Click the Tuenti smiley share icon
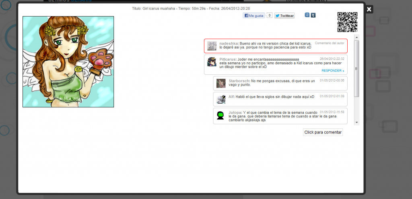The image size is (412, 199). [307, 15]
